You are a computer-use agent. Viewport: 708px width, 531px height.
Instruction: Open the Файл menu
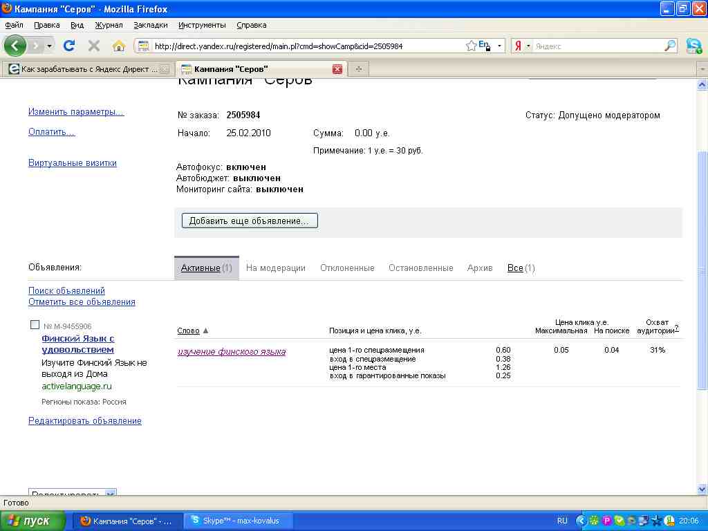pos(14,26)
